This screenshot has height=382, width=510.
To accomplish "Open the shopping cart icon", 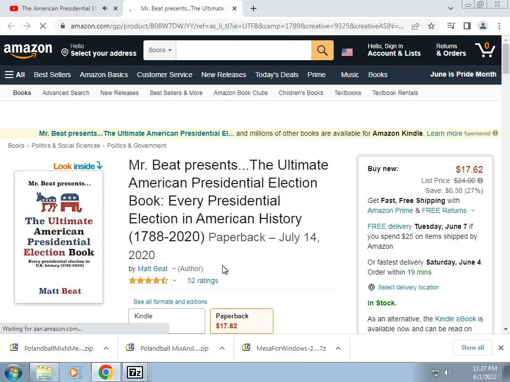I will (x=485, y=50).
